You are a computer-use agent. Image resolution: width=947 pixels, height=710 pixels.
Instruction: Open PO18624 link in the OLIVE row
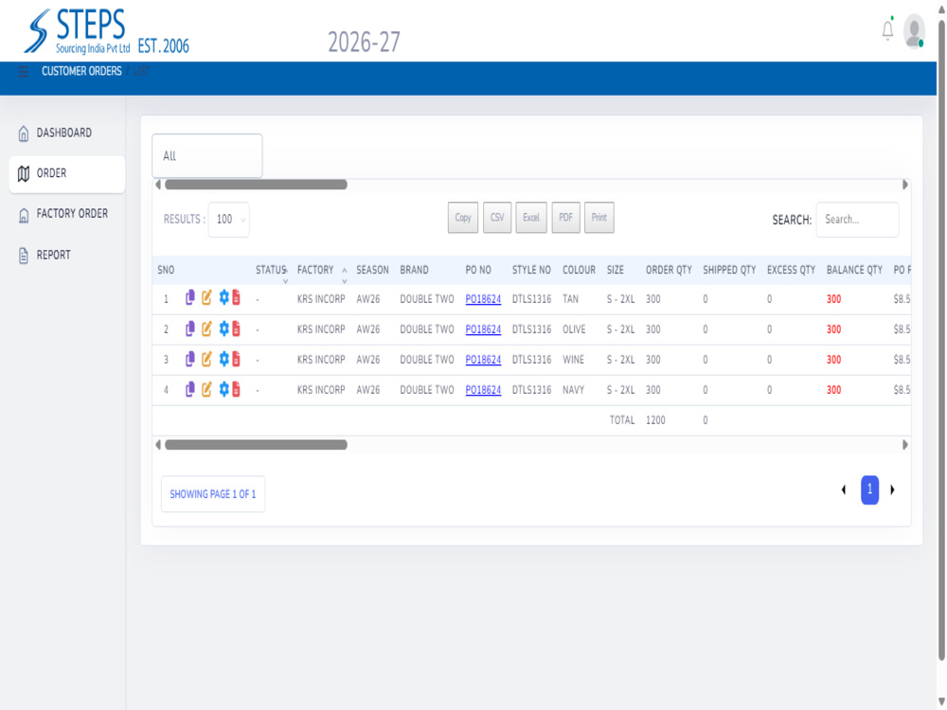pyautogui.click(x=483, y=329)
